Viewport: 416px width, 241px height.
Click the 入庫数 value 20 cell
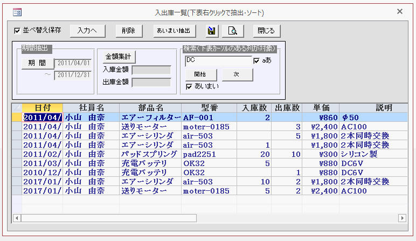254,154
